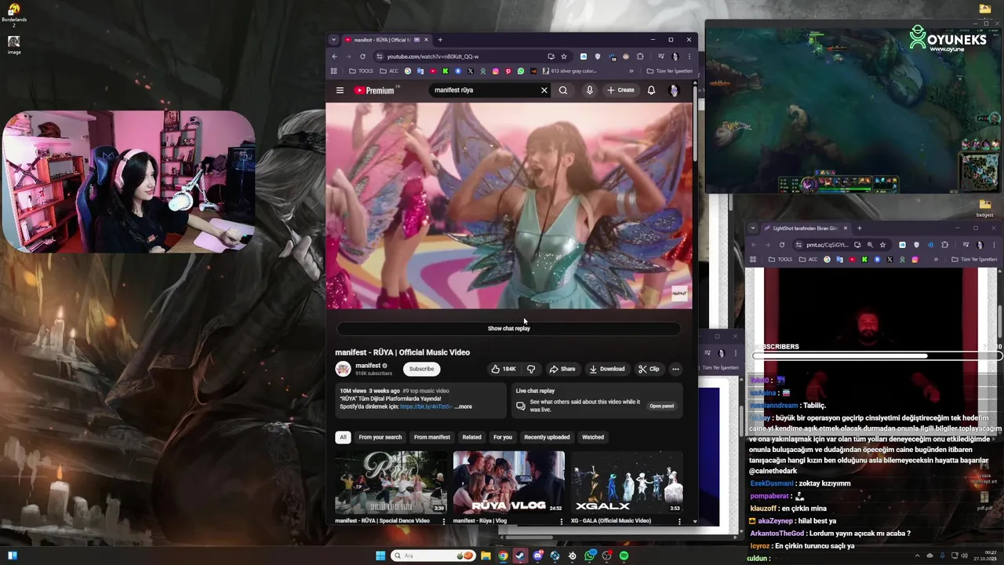This screenshot has width=1004, height=565.
Task: Open the bit.ly Spotify link in description
Action: pos(426,406)
